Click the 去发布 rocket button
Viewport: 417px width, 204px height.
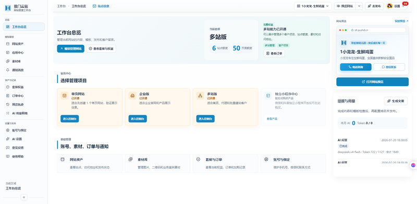coord(374,6)
